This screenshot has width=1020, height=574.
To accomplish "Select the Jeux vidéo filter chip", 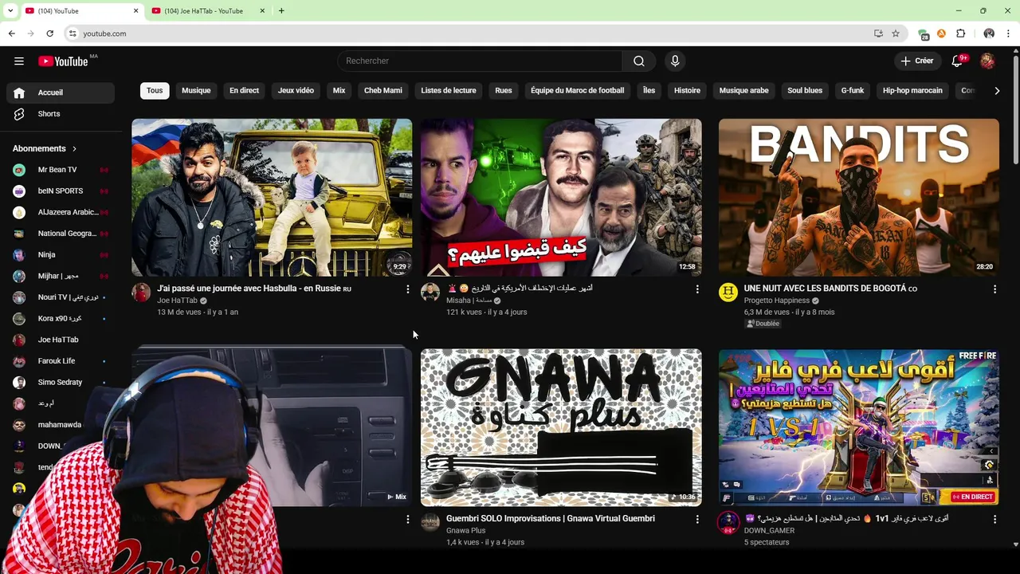I will pyautogui.click(x=296, y=91).
